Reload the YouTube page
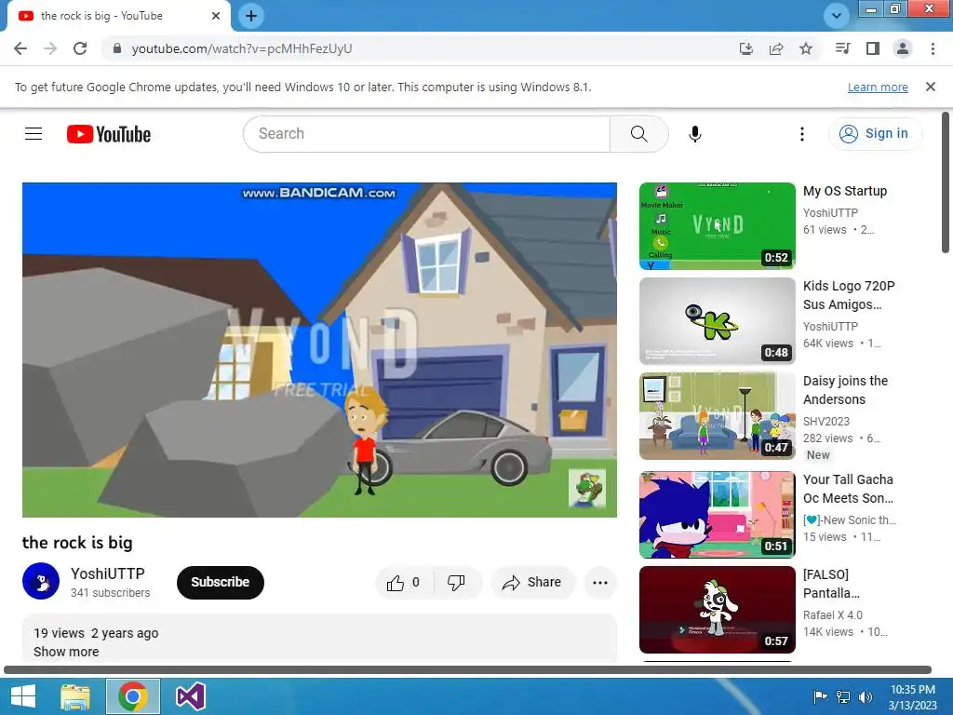 coord(80,48)
